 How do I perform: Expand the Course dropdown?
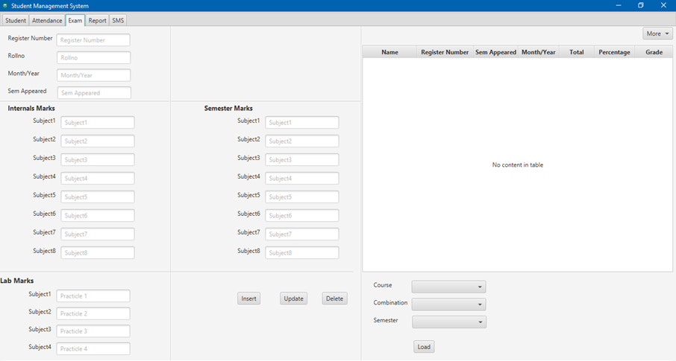(x=448, y=287)
